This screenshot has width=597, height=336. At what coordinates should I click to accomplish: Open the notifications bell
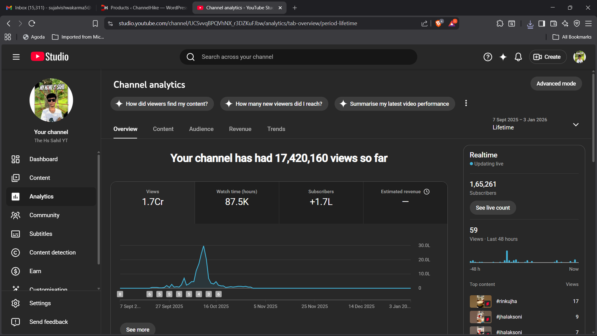pos(518,57)
